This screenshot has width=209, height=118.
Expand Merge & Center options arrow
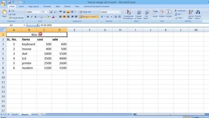[97, 17]
